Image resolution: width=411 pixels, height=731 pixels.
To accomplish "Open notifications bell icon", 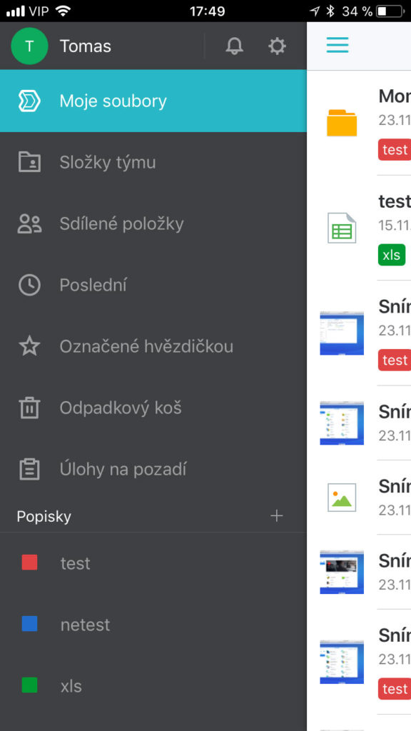I will pos(234,46).
